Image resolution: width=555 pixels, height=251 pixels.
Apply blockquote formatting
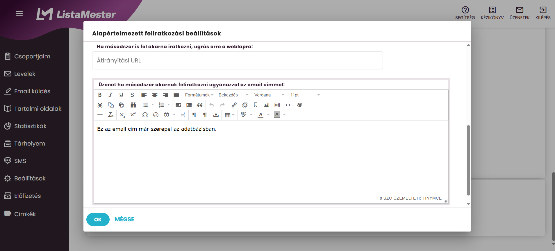[200, 105]
